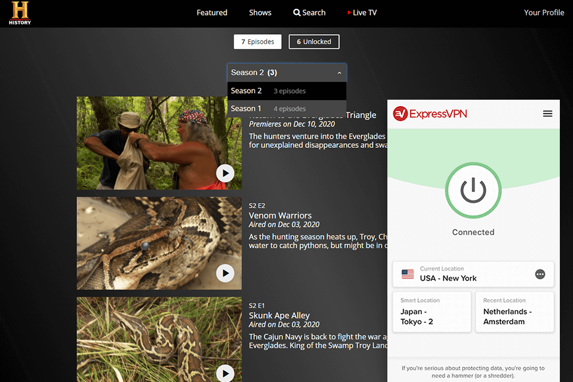Go to Live TV
This screenshot has height=382, width=573.
(x=362, y=13)
